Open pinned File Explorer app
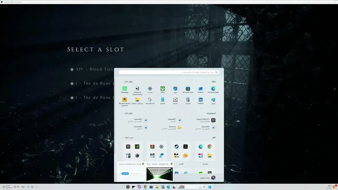Viewport: 338px width, 190px height. (137, 101)
